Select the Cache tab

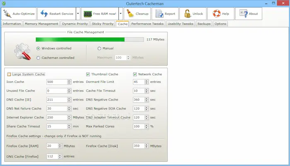pos(123,24)
